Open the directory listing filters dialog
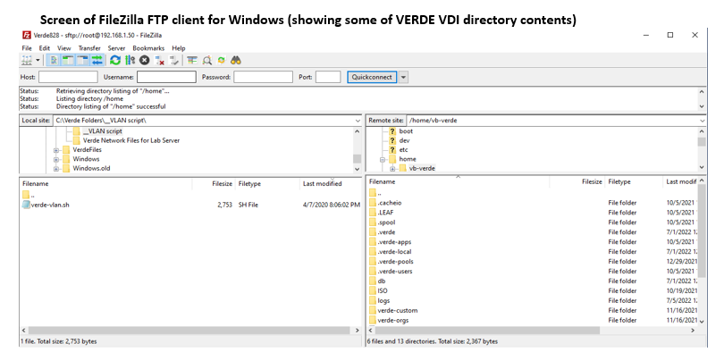 point(192,60)
